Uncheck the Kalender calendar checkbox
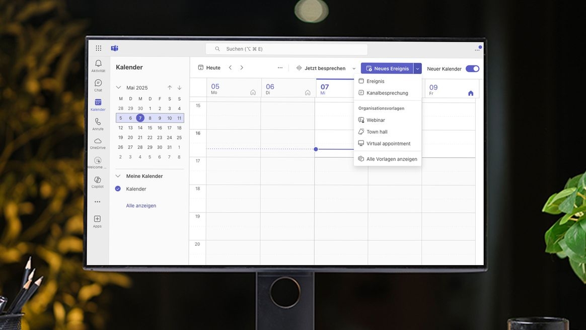This screenshot has width=586, height=330. pos(118,189)
